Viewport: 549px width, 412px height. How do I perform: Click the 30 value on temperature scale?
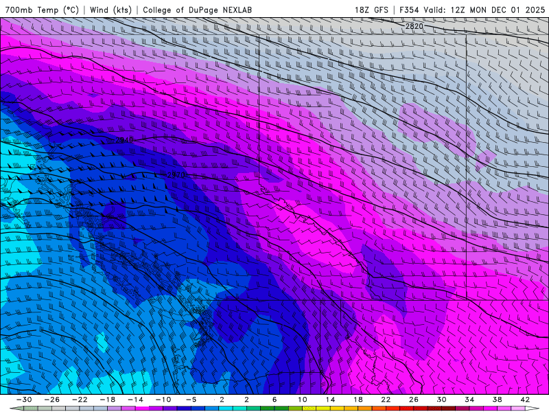[441, 400]
